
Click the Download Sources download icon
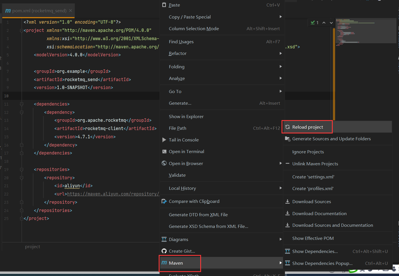[287, 201]
